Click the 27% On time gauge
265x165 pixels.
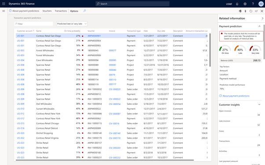(225, 50)
